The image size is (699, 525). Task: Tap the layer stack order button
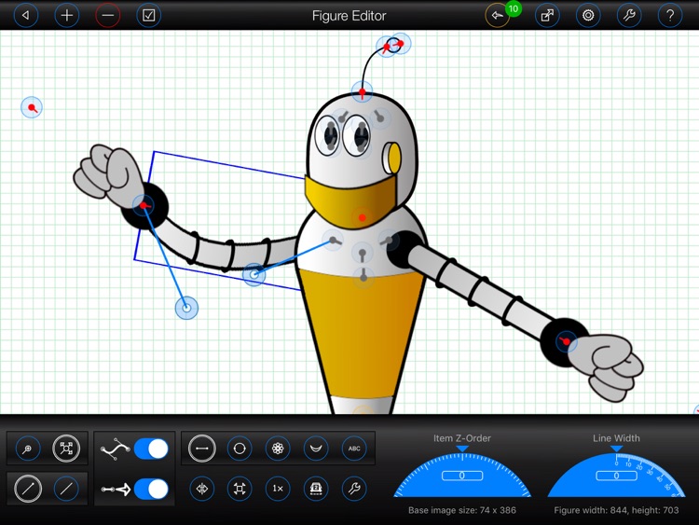316,489
